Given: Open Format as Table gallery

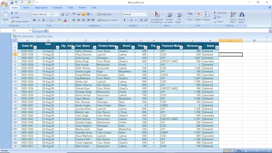Looking at the screenshot, I should (x=169, y=17).
